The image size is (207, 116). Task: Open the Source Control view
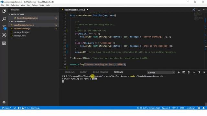(x=4, y=27)
